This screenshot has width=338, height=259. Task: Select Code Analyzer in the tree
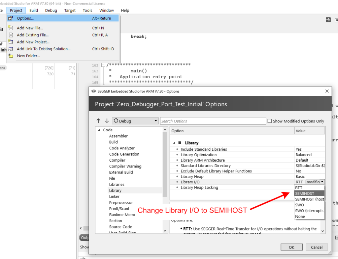pos(122,148)
